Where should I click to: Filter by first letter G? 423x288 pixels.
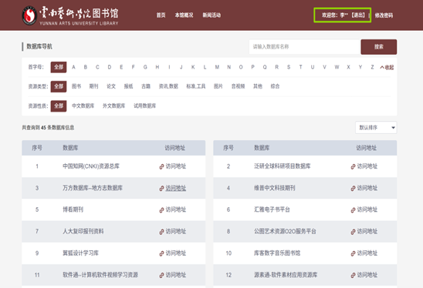[x=145, y=67]
